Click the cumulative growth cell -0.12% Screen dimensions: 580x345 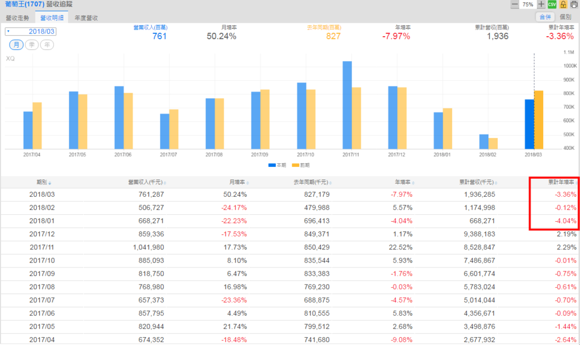click(566, 208)
